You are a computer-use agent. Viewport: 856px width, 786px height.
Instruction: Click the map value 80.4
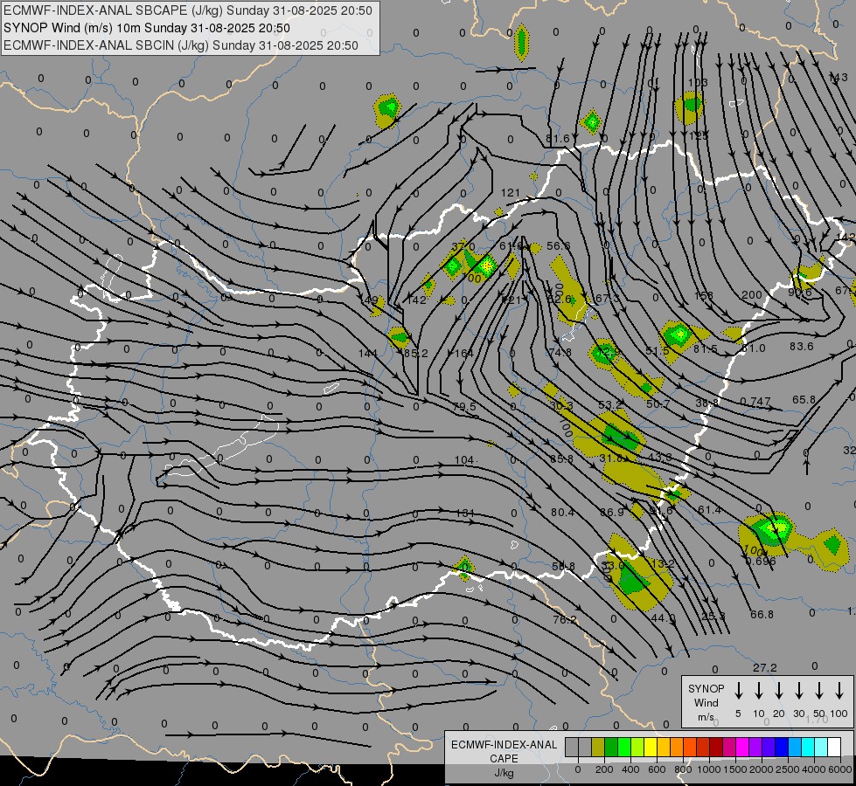tap(562, 512)
